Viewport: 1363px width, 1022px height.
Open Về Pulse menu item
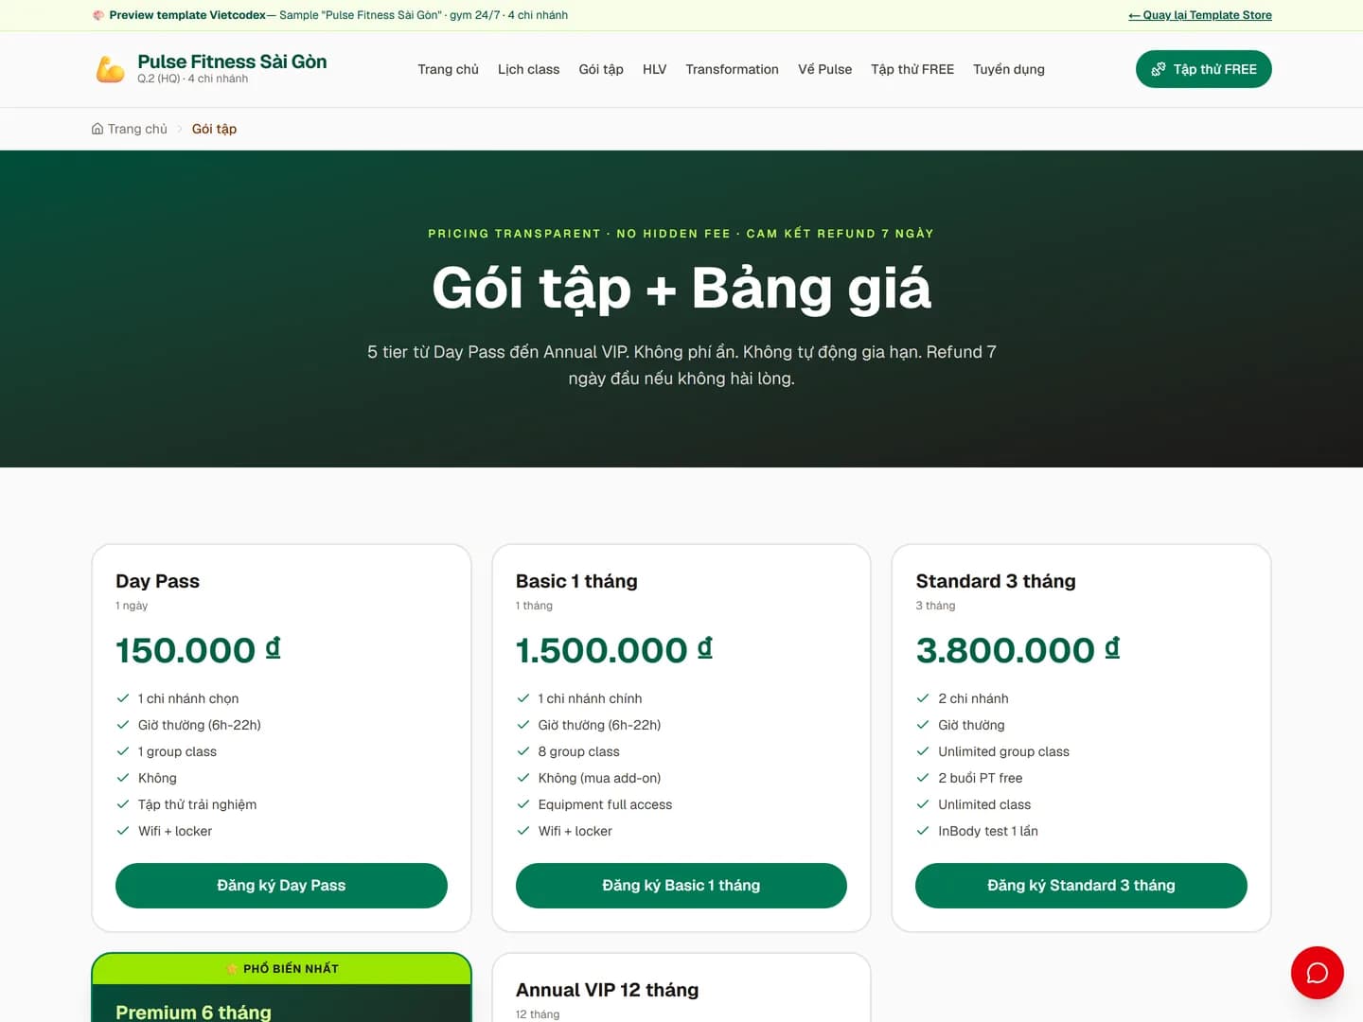click(825, 69)
